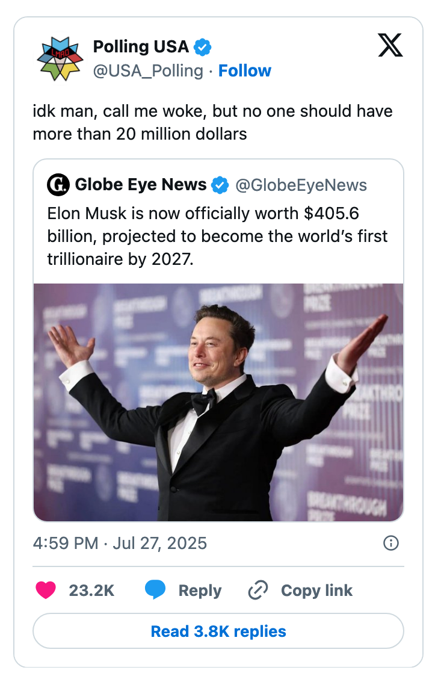
Task: Click the Globe Eye News avatar icon
Action: pos(58,185)
